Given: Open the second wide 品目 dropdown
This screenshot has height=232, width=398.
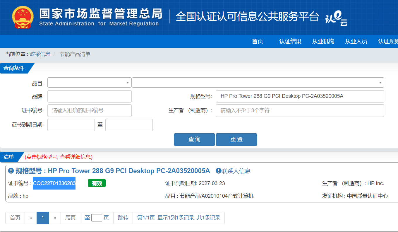Looking at the screenshot, I should pos(258,83).
